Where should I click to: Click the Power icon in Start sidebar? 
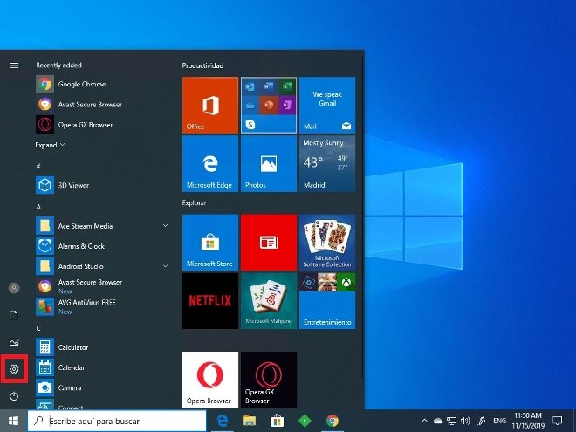(x=14, y=396)
